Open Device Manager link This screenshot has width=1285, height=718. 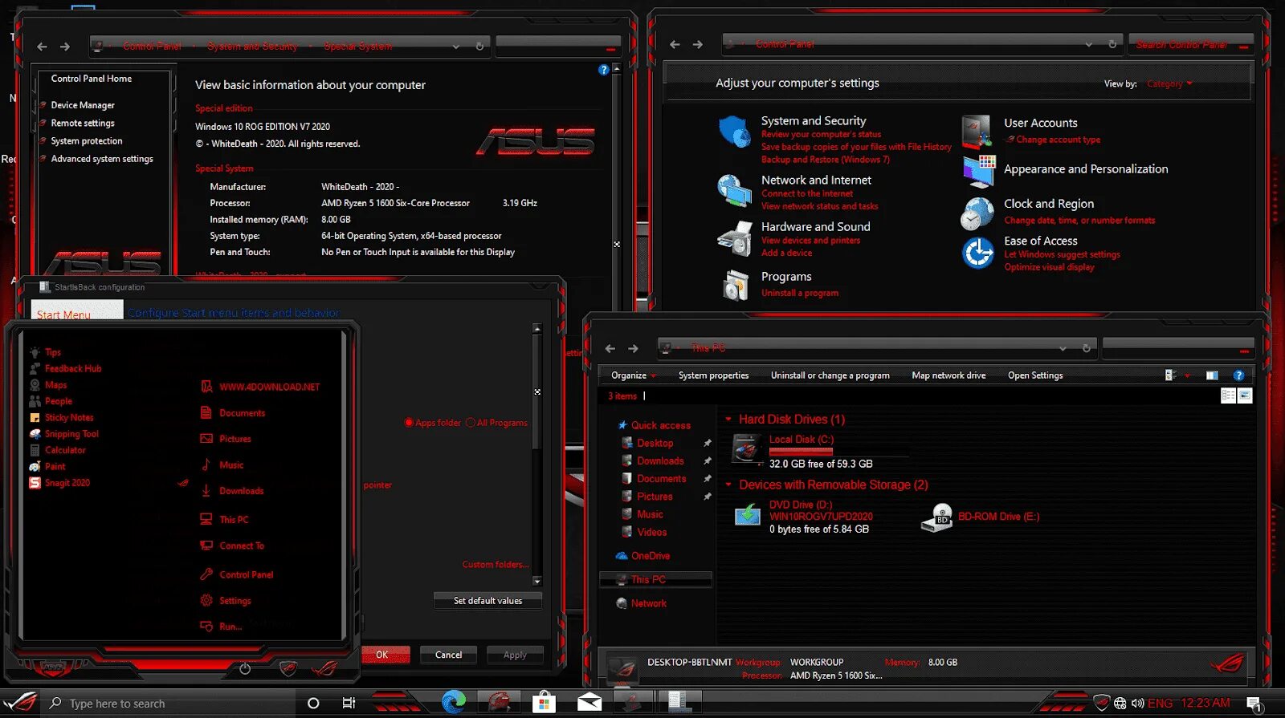[x=83, y=105]
